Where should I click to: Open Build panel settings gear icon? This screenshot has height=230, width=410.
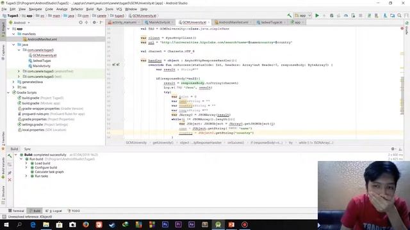393,149
